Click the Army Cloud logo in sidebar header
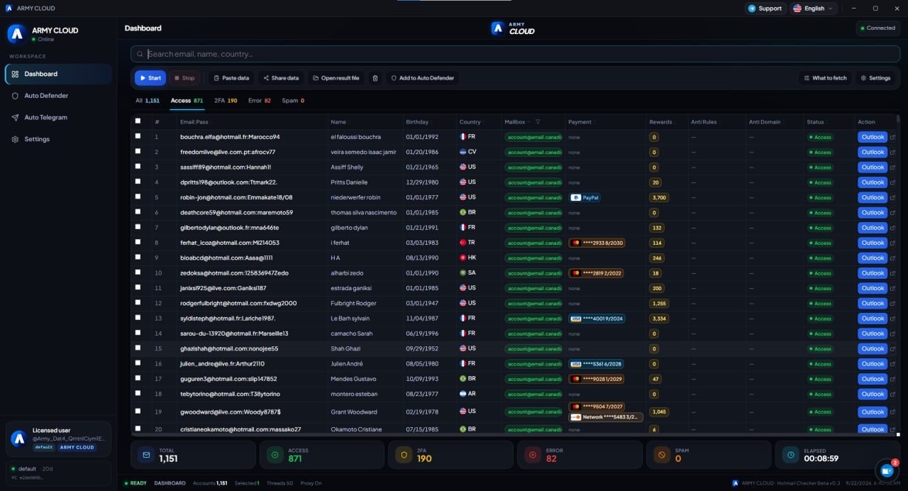This screenshot has height=491, width=908. click(x=16, y=33)
